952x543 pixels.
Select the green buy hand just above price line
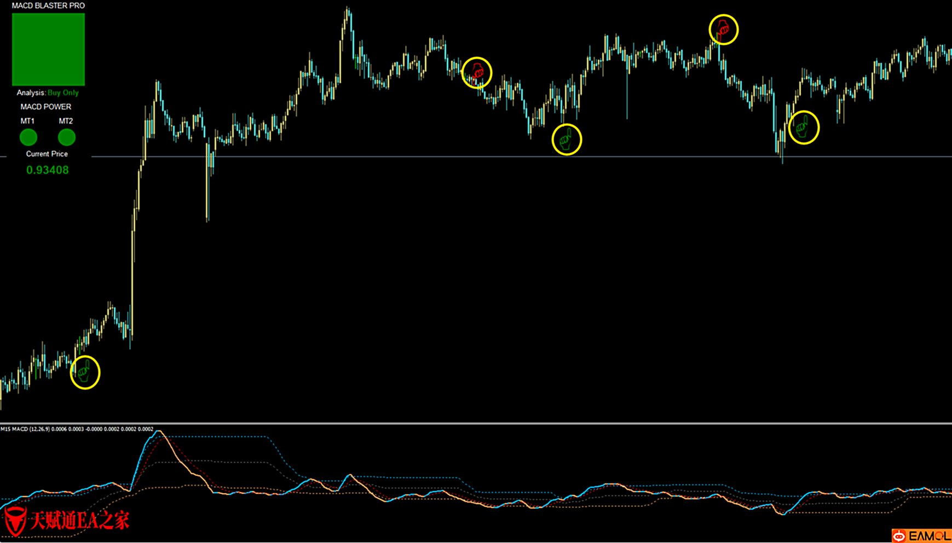pos(566,139)
